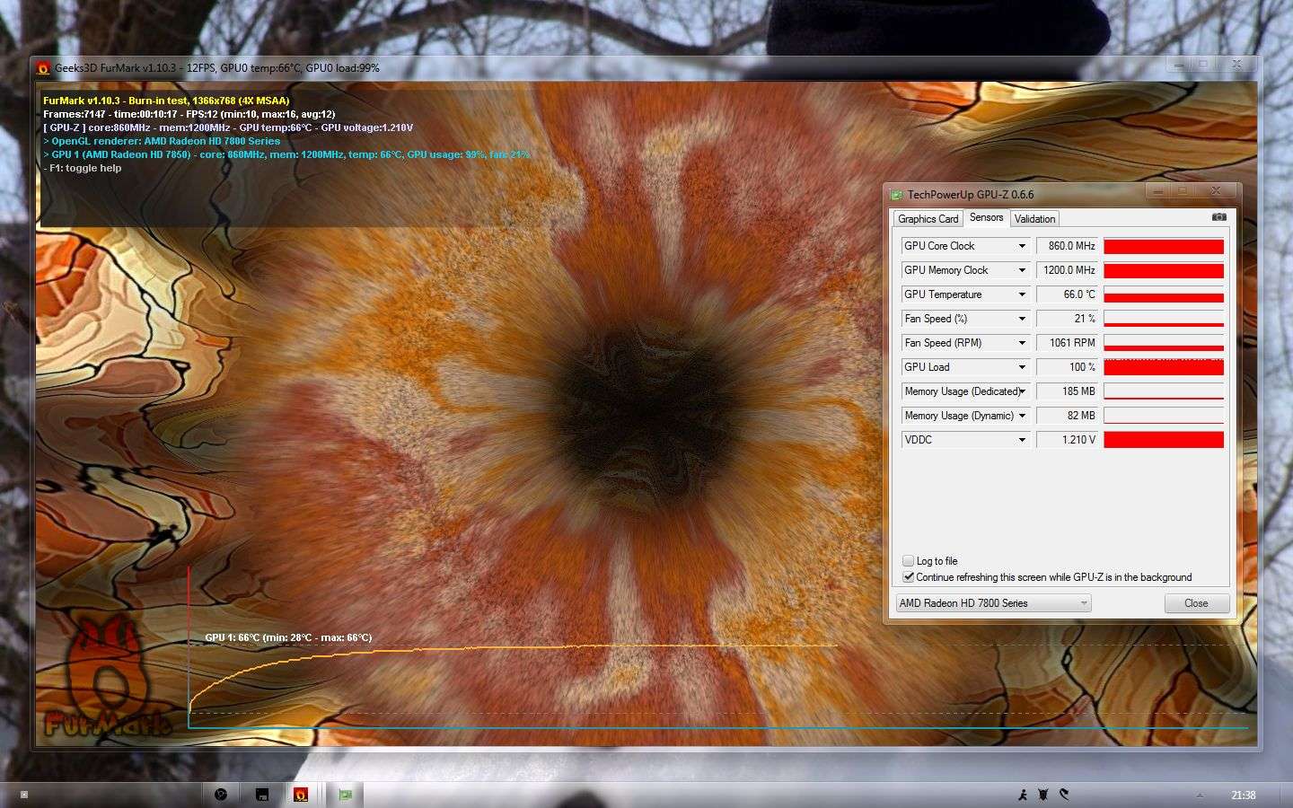Viewport: 1293px width, 808px height.
Task: Click the VDDC history graph
Action: point(1163,440)
